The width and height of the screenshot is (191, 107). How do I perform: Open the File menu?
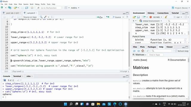tap(2, 4)
